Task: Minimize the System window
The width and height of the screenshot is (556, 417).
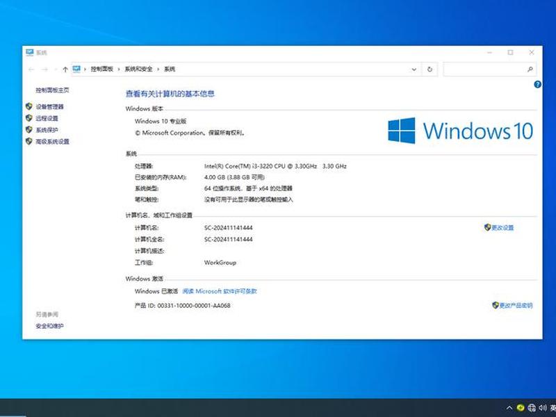Action: [490, 53]
